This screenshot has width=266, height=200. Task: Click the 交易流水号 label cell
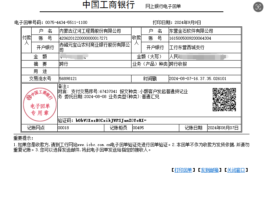[40, 79]
